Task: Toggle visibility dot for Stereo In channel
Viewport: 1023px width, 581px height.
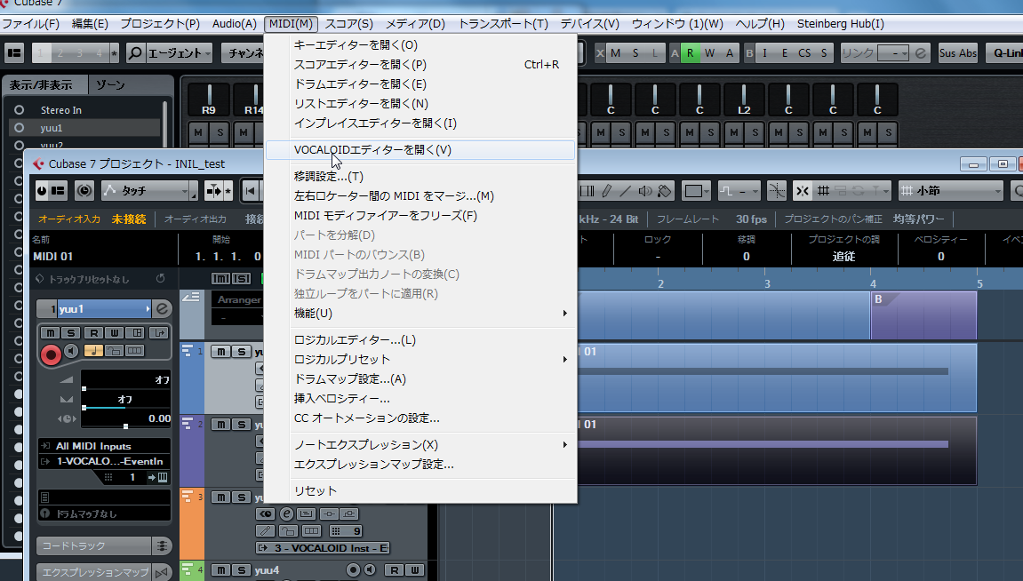Action: pyautogui.click(x=19, y=110)
